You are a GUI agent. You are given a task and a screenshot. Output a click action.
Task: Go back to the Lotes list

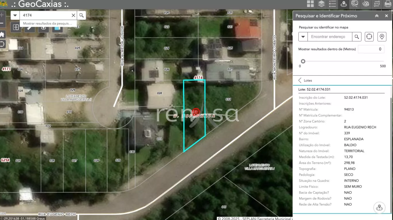click(x=300, y=80)
